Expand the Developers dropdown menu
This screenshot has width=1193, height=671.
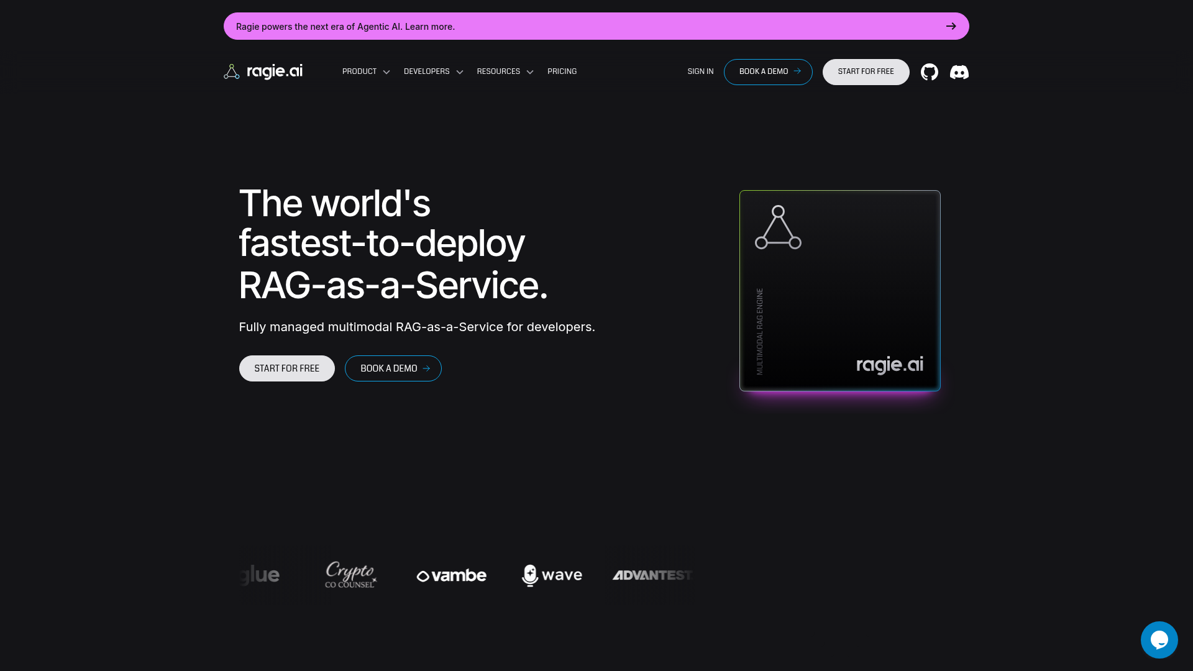point(433,71)
